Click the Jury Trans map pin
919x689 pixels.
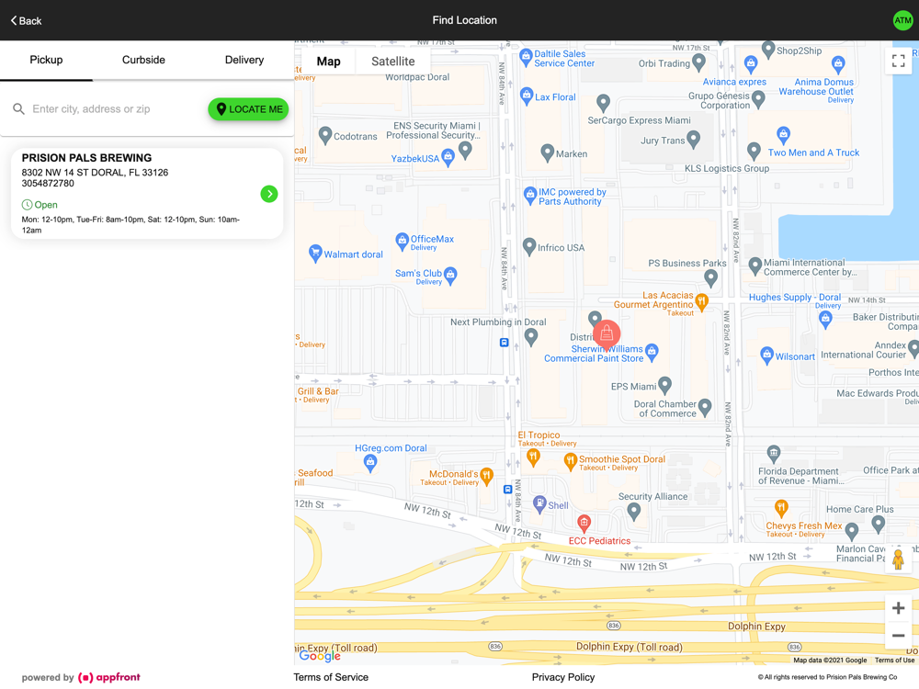pyautogui.click(x=693, y=140)
